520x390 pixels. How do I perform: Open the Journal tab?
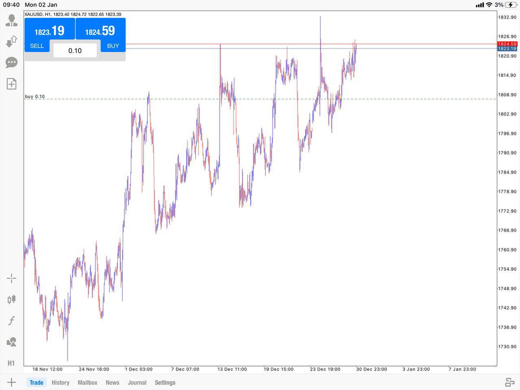[x=137, y=383]
